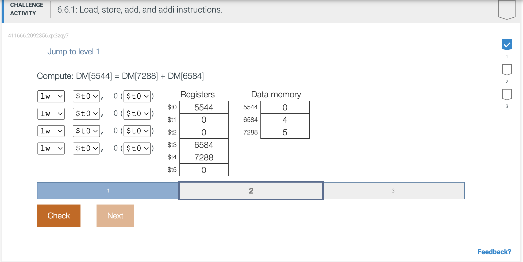Open the destination register dropdown in the first row
523x262 pixels.
click(86, 96)
